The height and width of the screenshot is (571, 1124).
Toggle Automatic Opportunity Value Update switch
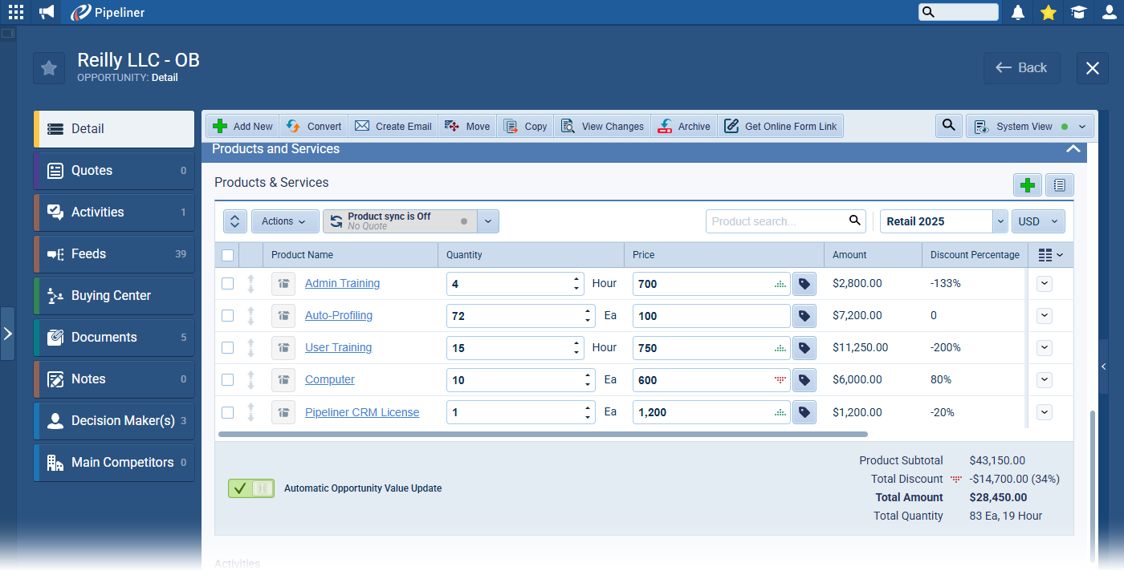pyautogui.click(x=250, y=488)
